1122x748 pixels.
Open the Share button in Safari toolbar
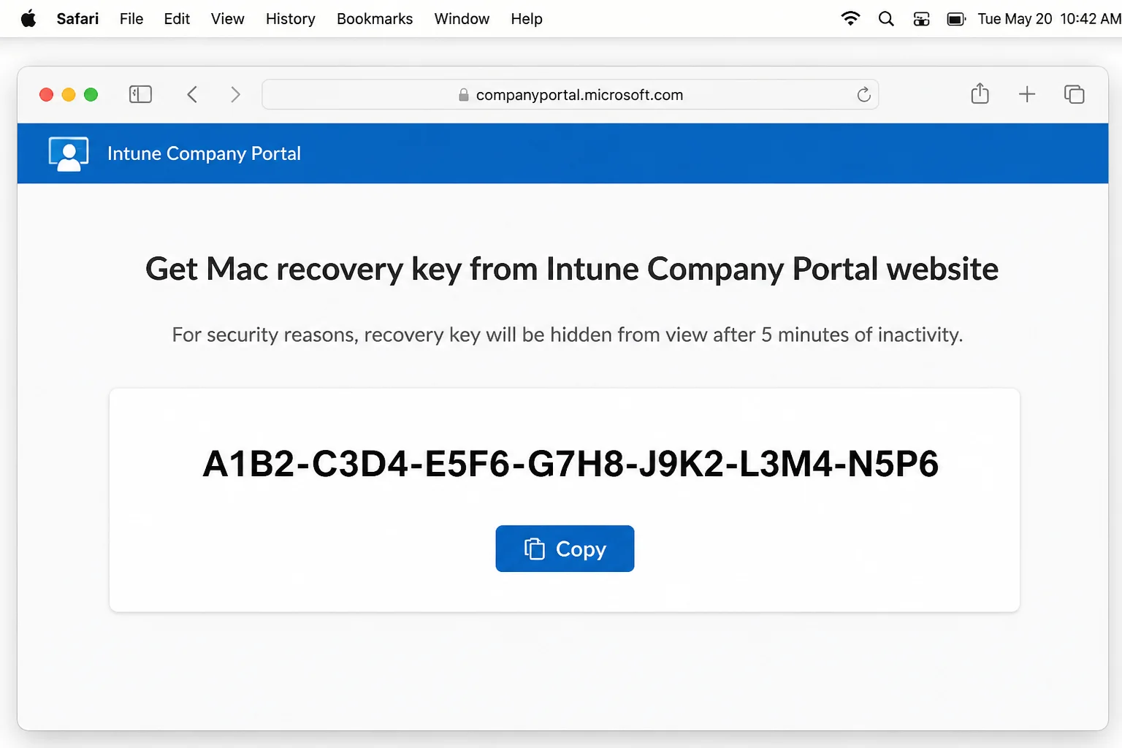[x=980, y=93]
